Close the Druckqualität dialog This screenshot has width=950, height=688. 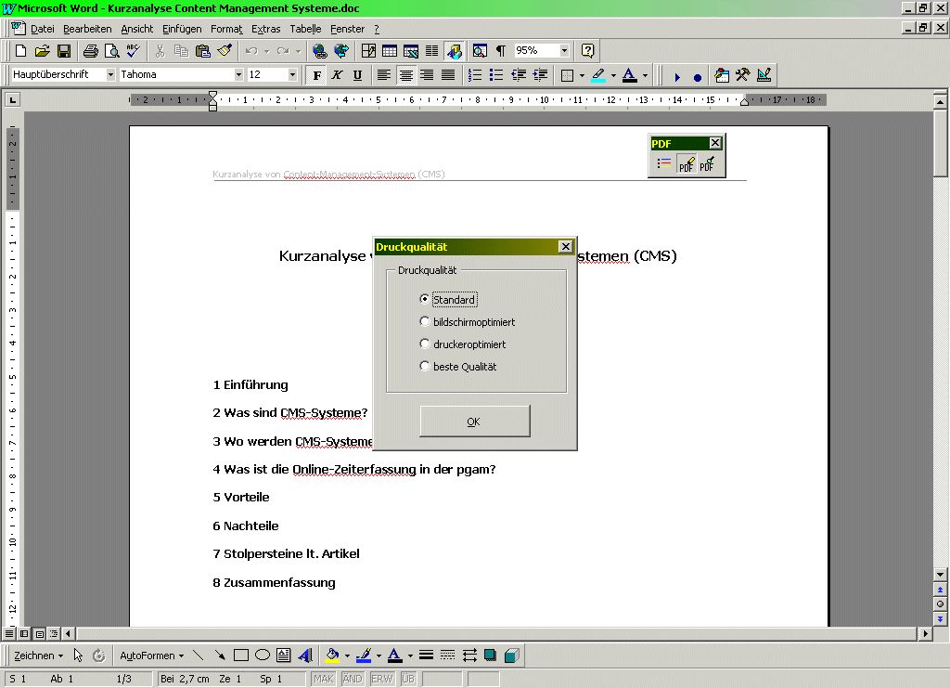click(565, 246)
